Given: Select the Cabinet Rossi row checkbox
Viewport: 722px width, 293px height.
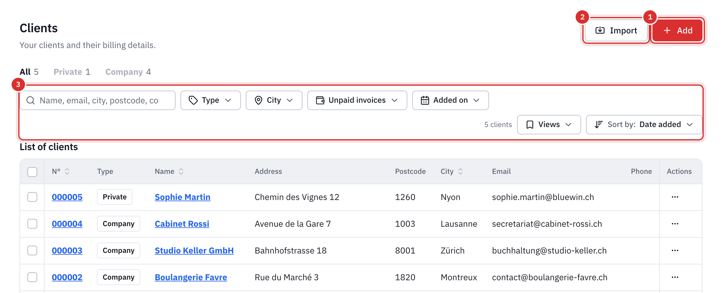Looking at the screenshot, I should [32, 224].
